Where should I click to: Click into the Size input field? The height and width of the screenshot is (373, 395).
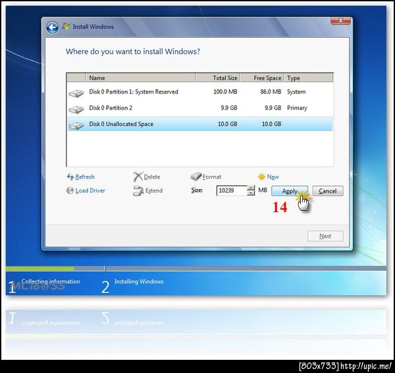232,190
